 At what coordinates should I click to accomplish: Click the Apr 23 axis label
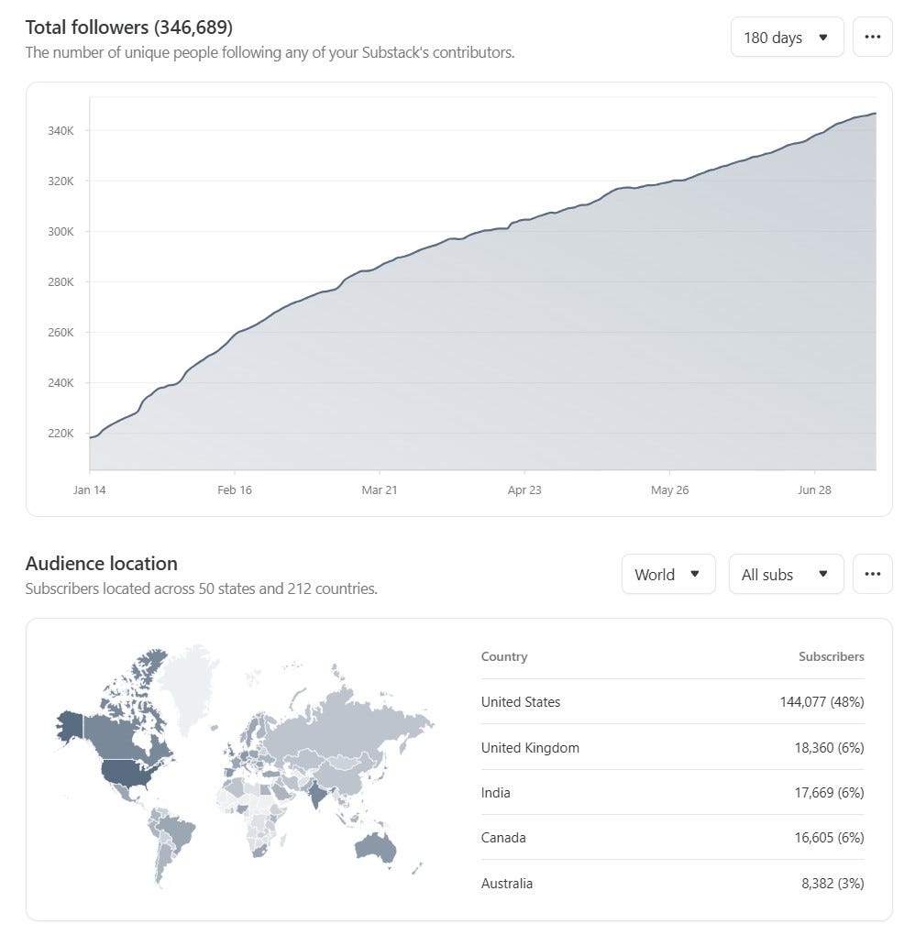click(524, 489)
